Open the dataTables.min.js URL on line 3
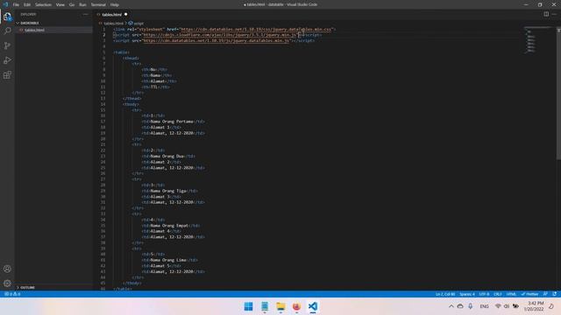This screenshot has height=315, width=561. [217, 40]
